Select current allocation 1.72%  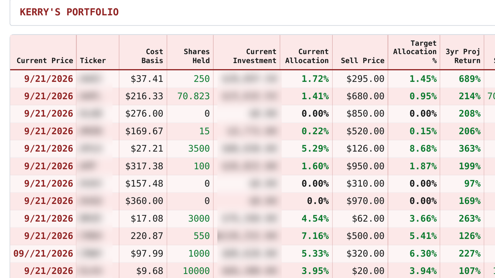[x=315, y=79]
